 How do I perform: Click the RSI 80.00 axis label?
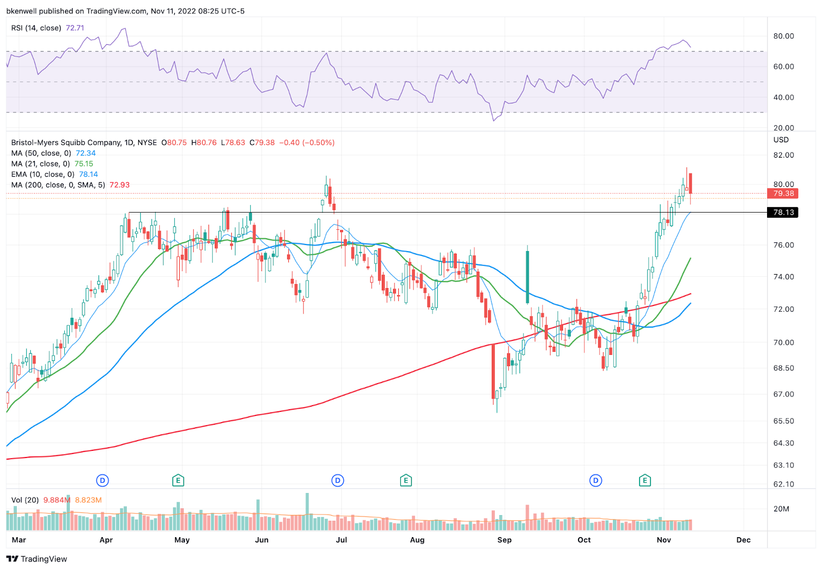[x=783, y=36]
